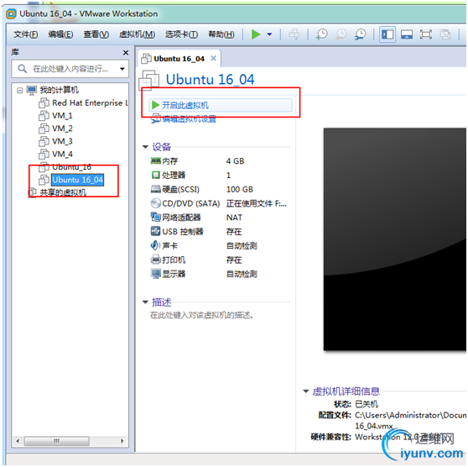Viewport: 468px width, 467px height.
Task: Select VM_3 in the library
Action: (62, 141)
